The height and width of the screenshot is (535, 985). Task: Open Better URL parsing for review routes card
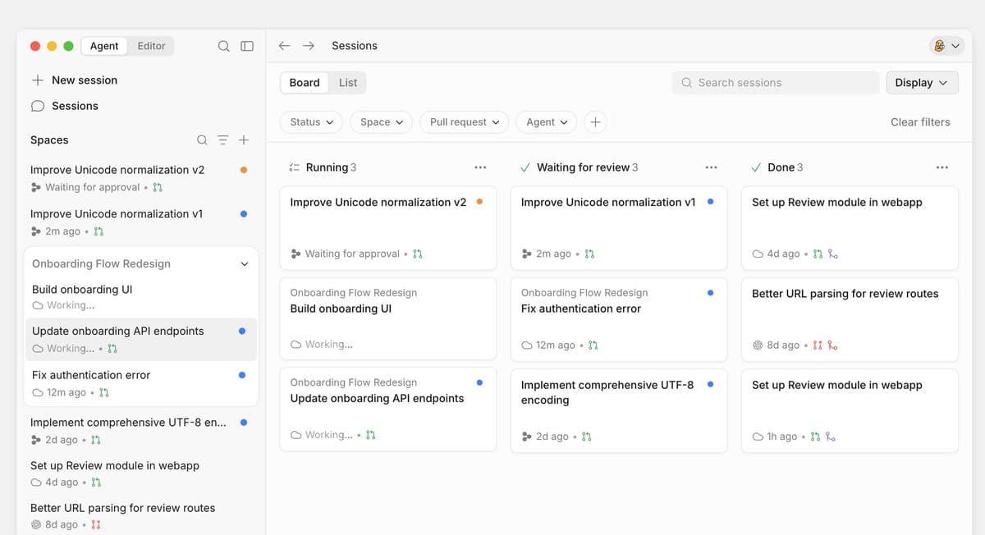click(850, 319)
